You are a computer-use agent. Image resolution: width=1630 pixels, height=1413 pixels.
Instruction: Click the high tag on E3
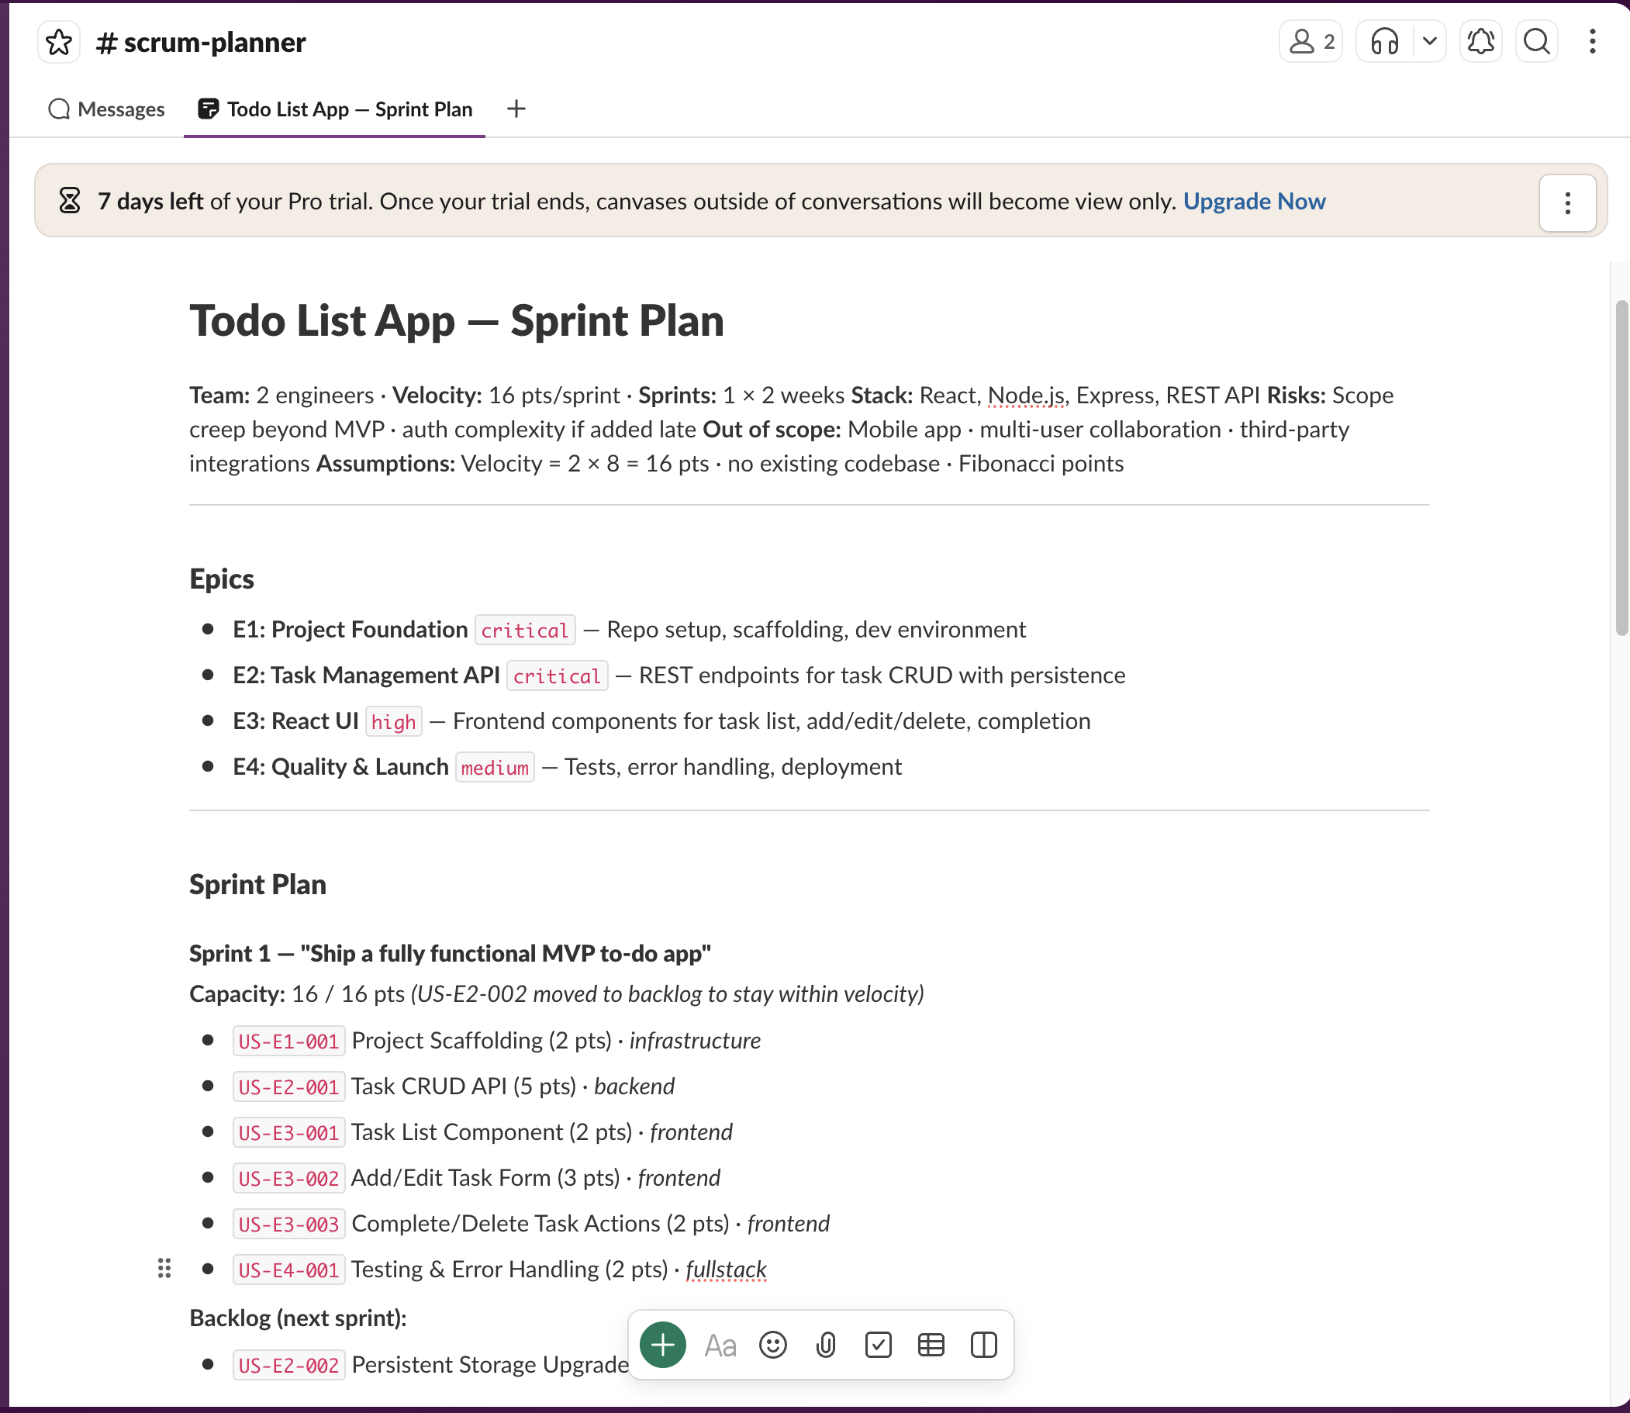click(x=393, y=721)
